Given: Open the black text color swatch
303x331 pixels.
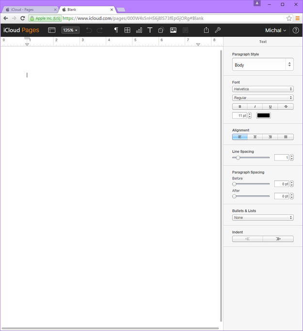Looking at the screenshot, I should pyautogui.click(x=263, y=115).
